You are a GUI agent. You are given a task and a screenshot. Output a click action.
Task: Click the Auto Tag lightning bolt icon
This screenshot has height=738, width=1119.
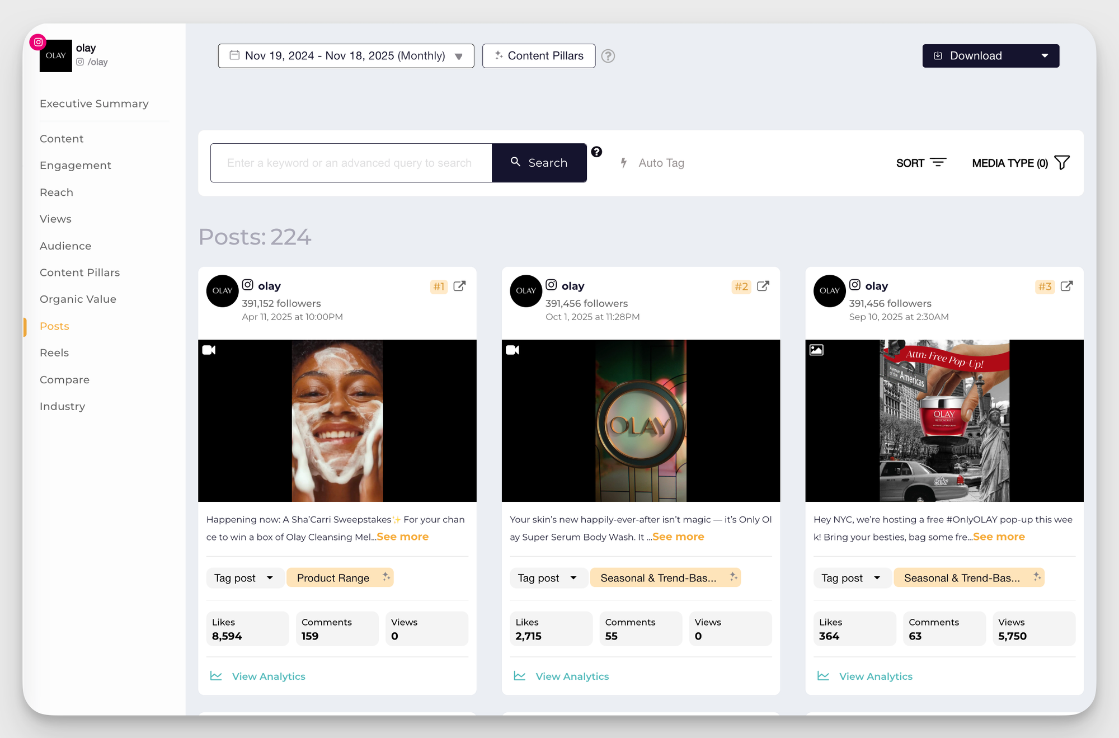tap(624, 163)
